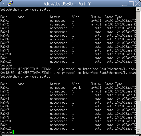The width and height of the screenshot is (141, 136).
Task: Click the last Fa0/12 port entry
Action: point(5,129)
